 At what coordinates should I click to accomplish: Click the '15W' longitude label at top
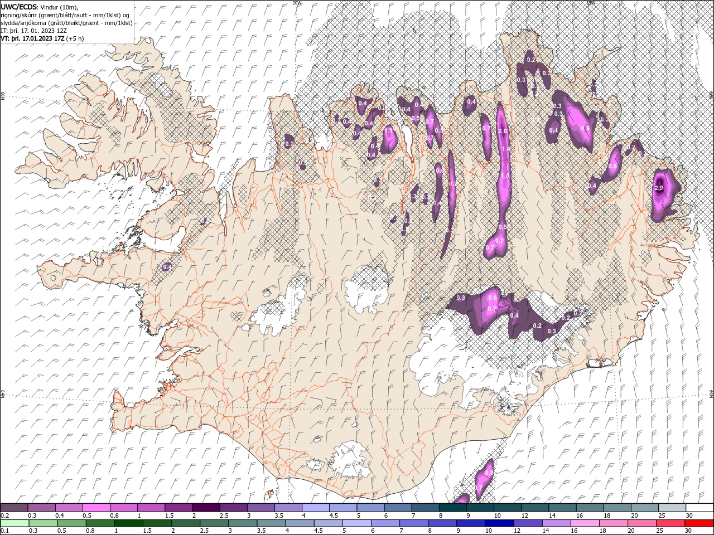point(591,3)
